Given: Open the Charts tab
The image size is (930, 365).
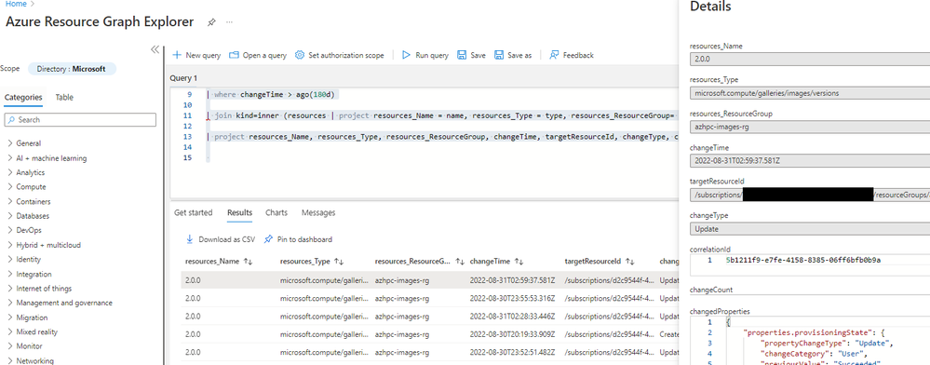Looking at the screenshot, I should [276, 212].
